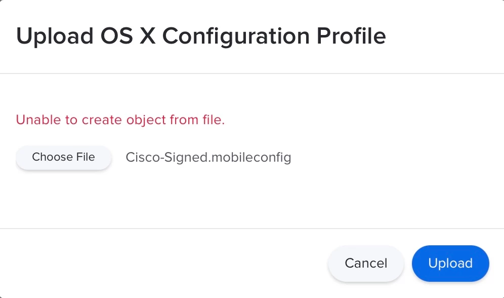Viewport: 504px width, 298px height.
Task: Retry uploading the configuration profile
Action: pyautogui.click(x=450, y=264)
